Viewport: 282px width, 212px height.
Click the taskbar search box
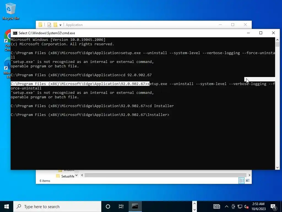pyautogui.click(x=57, y=206)
